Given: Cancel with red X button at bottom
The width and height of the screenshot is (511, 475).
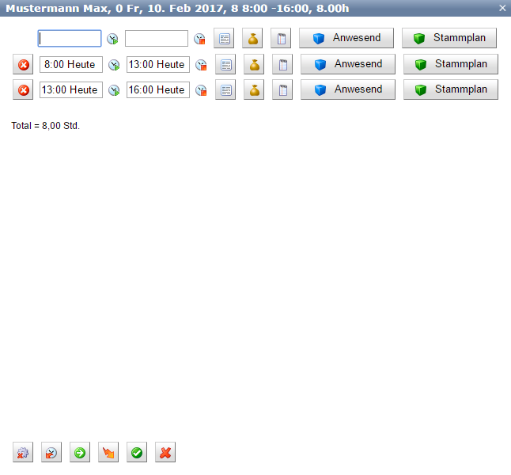Looking at the screenshot, I should point(165,453).
